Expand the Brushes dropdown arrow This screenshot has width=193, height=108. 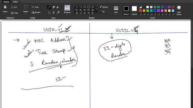67,15
